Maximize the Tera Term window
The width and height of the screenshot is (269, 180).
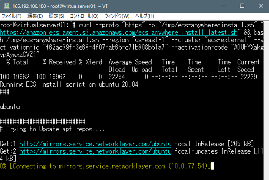(x=242, y=6)
